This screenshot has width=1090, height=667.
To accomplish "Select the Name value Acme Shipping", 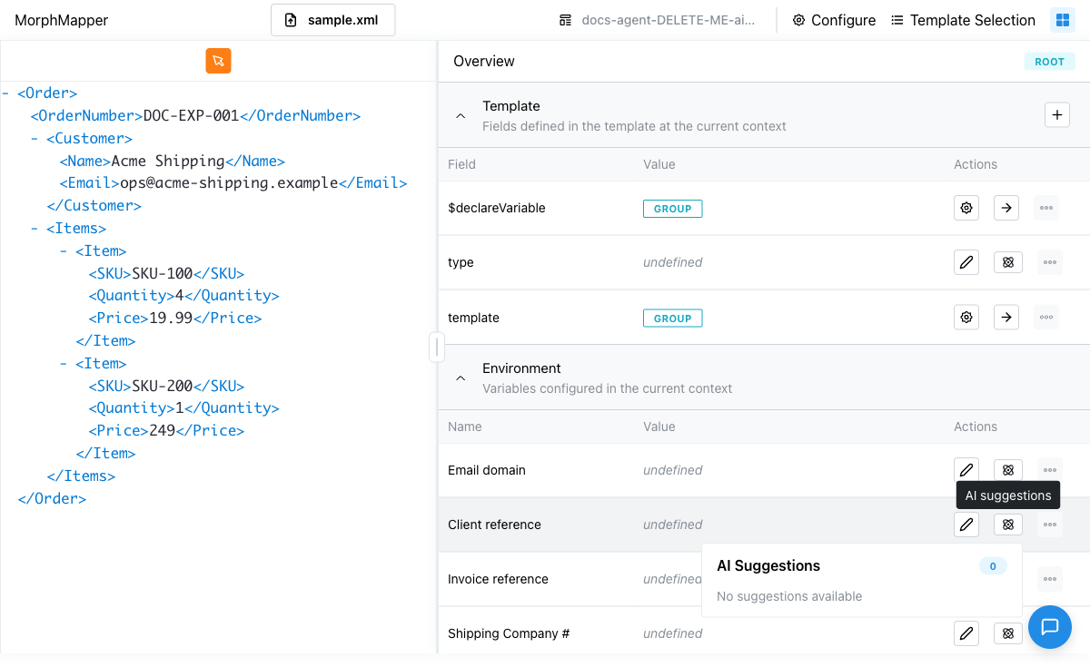I will point(168,162).
